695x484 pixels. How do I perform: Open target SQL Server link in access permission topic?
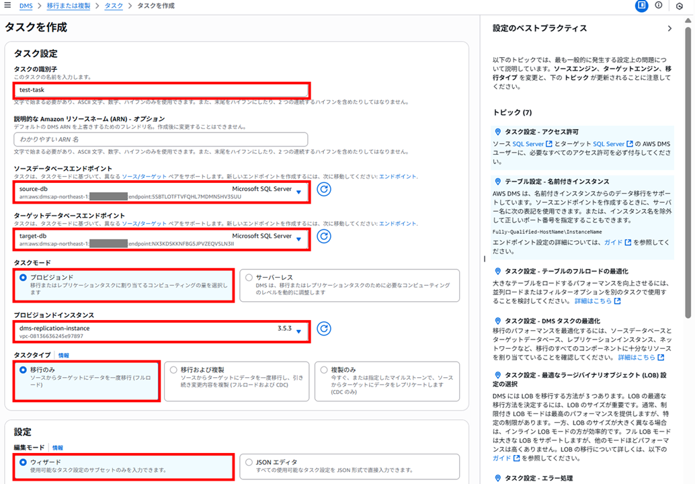(608, 144)
